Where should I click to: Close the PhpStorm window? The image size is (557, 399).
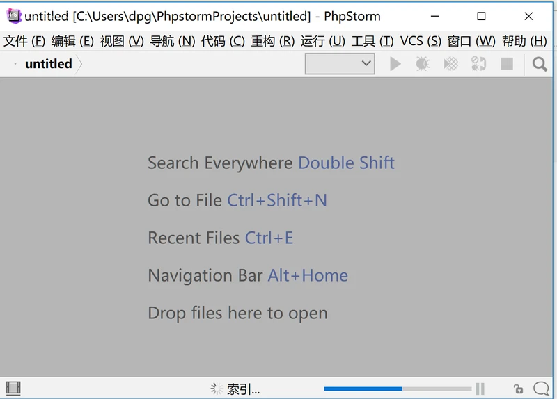(528, 16)
